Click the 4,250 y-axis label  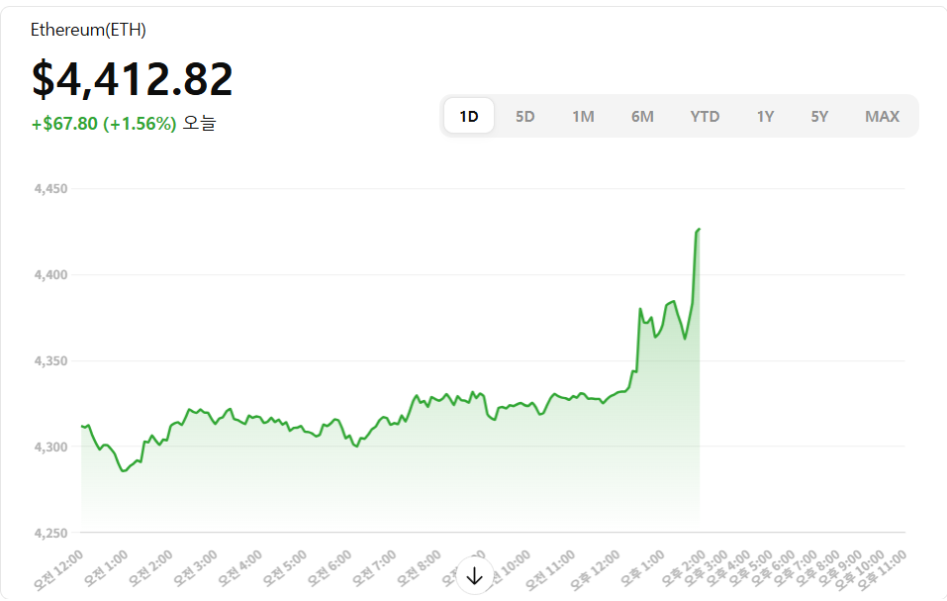pos(50,534)
